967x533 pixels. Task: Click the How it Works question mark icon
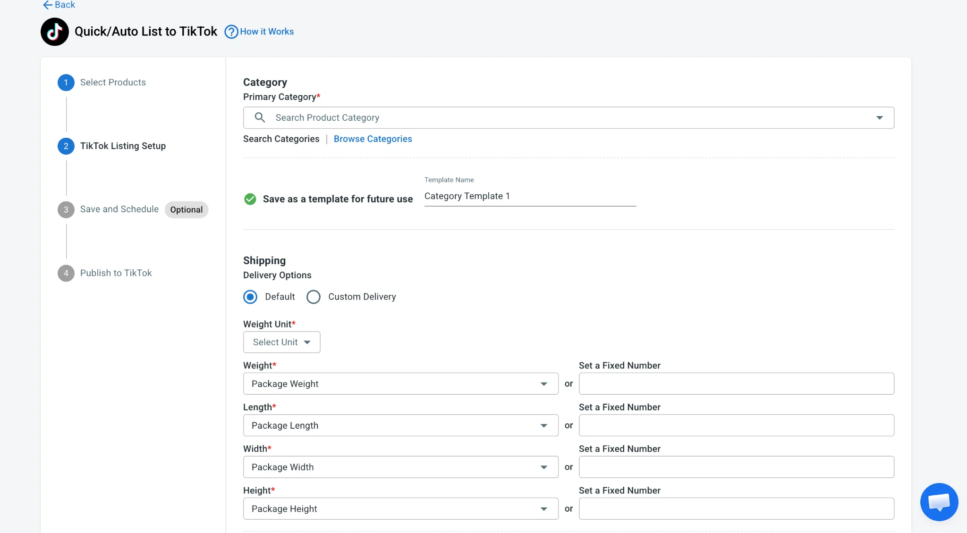pyautogui.click(x=231, y=32)
